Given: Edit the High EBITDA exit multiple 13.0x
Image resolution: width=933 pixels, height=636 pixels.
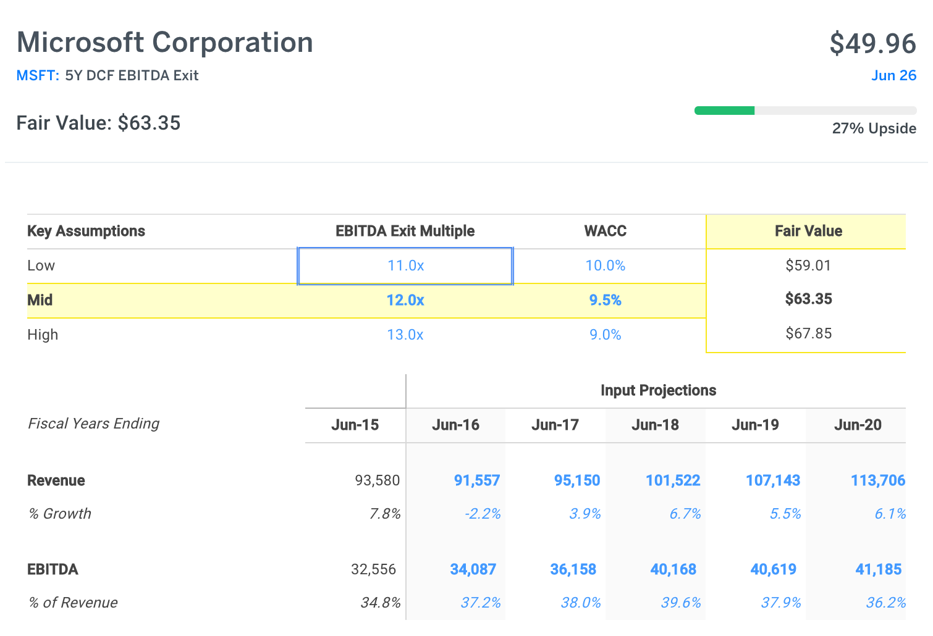Looking at the screenshot, I should pos(405,335).
